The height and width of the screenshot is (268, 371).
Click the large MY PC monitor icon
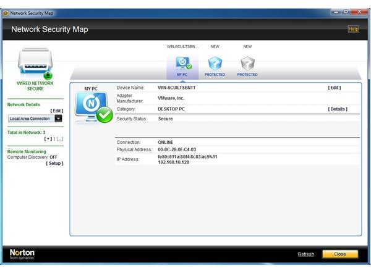tap(94, 107)
